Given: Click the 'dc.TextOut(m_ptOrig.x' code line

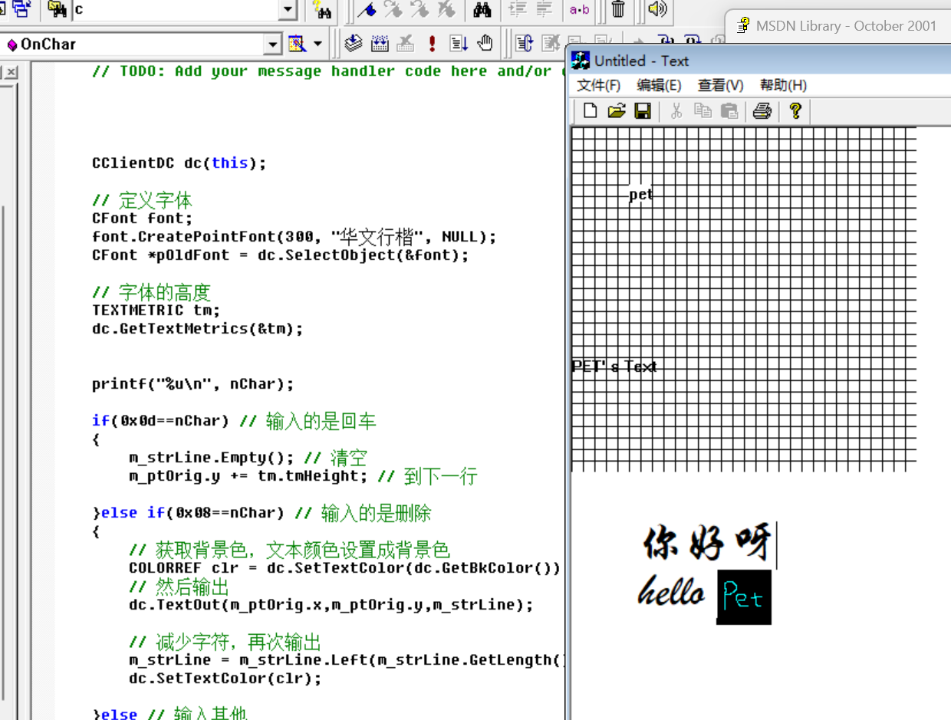Looking at the screenshot, I should click(331, 605).
